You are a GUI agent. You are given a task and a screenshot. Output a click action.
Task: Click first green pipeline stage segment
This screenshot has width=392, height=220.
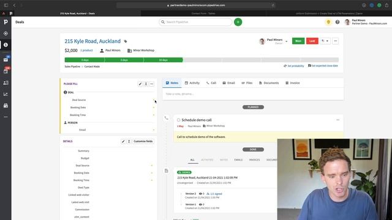tap(85, 60)
